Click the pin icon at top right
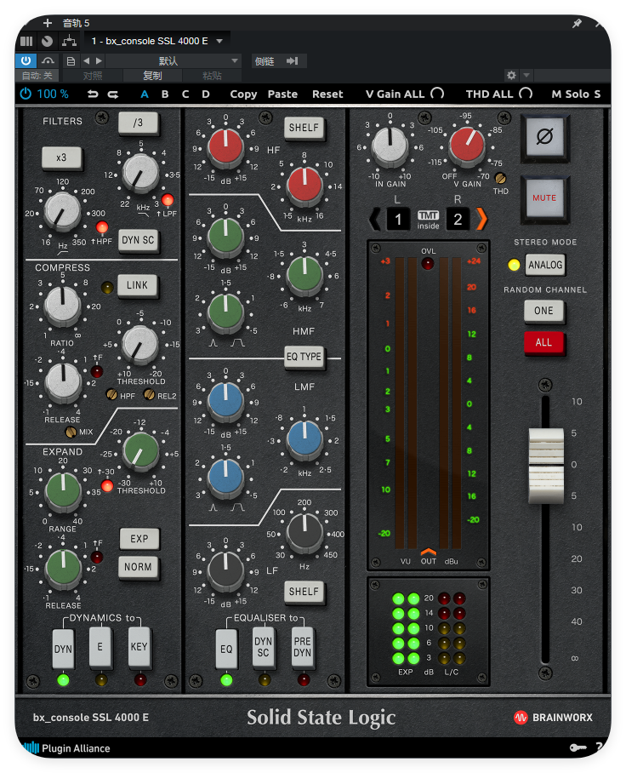This screenshot has width=626, height=773. tap(577, 23)
